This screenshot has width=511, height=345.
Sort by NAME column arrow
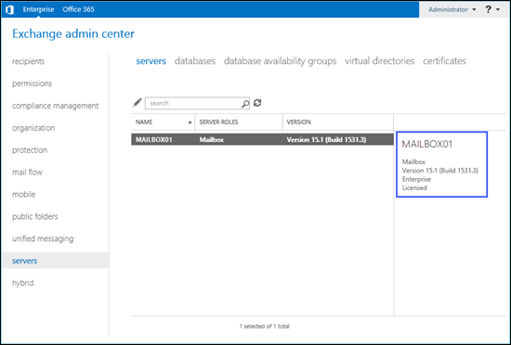coord(190,122)
